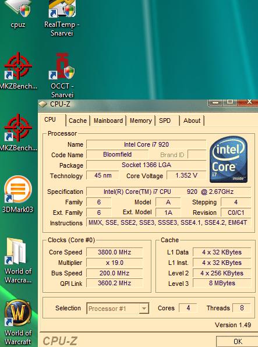Screen dimensions: 258x347
Task: Click the Core Voltage value 1.352 V
Action: (186, 175)
